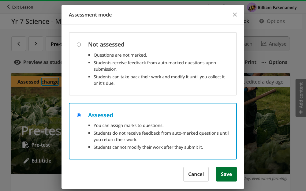This screenshot has width=306, height=191.
Task: Go to the next page arrow
Action: pyautogui.click(x=36, y=44)
